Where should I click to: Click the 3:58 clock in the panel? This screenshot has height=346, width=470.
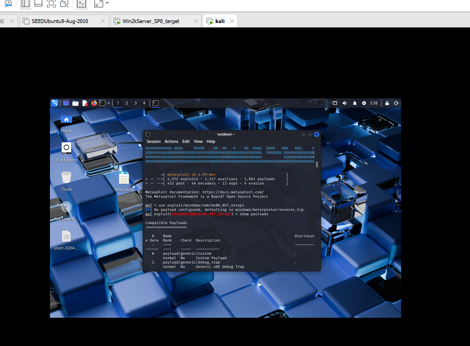[374, 103]
